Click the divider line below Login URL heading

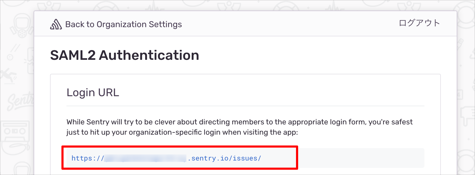point(245,106)
